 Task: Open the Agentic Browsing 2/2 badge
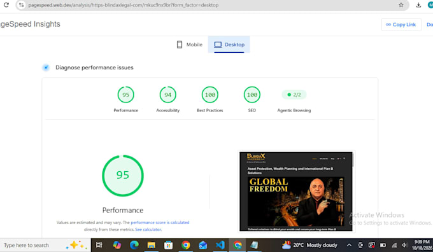tap(294, 95)
